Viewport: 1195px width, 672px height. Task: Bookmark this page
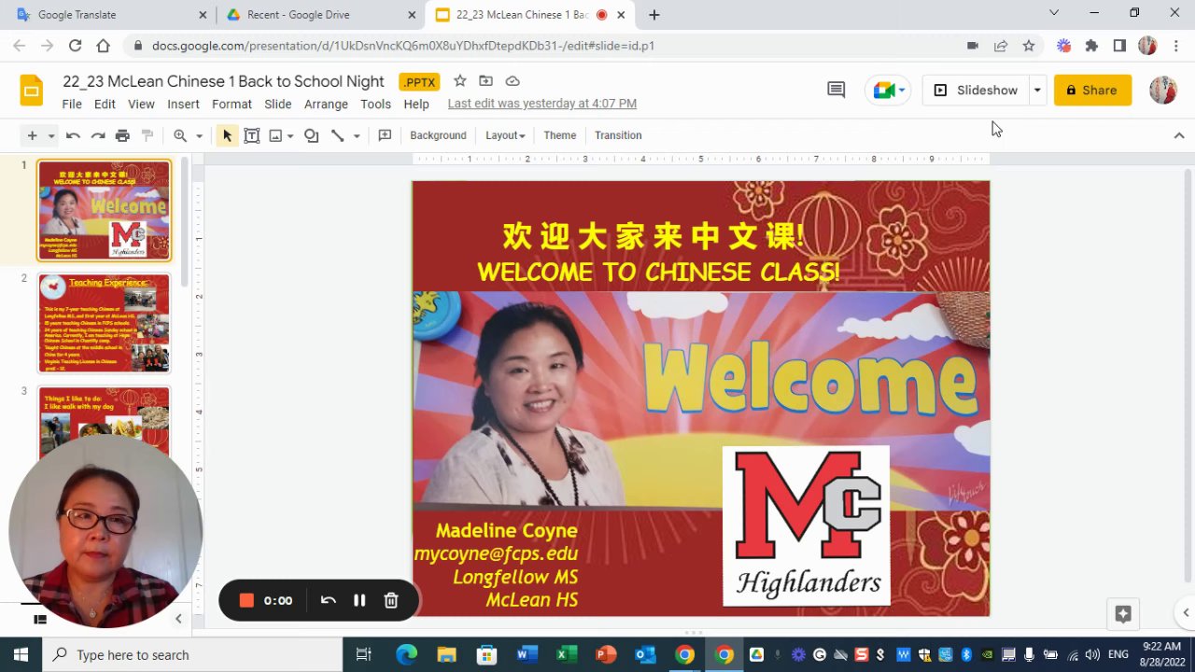[1029, 46]
